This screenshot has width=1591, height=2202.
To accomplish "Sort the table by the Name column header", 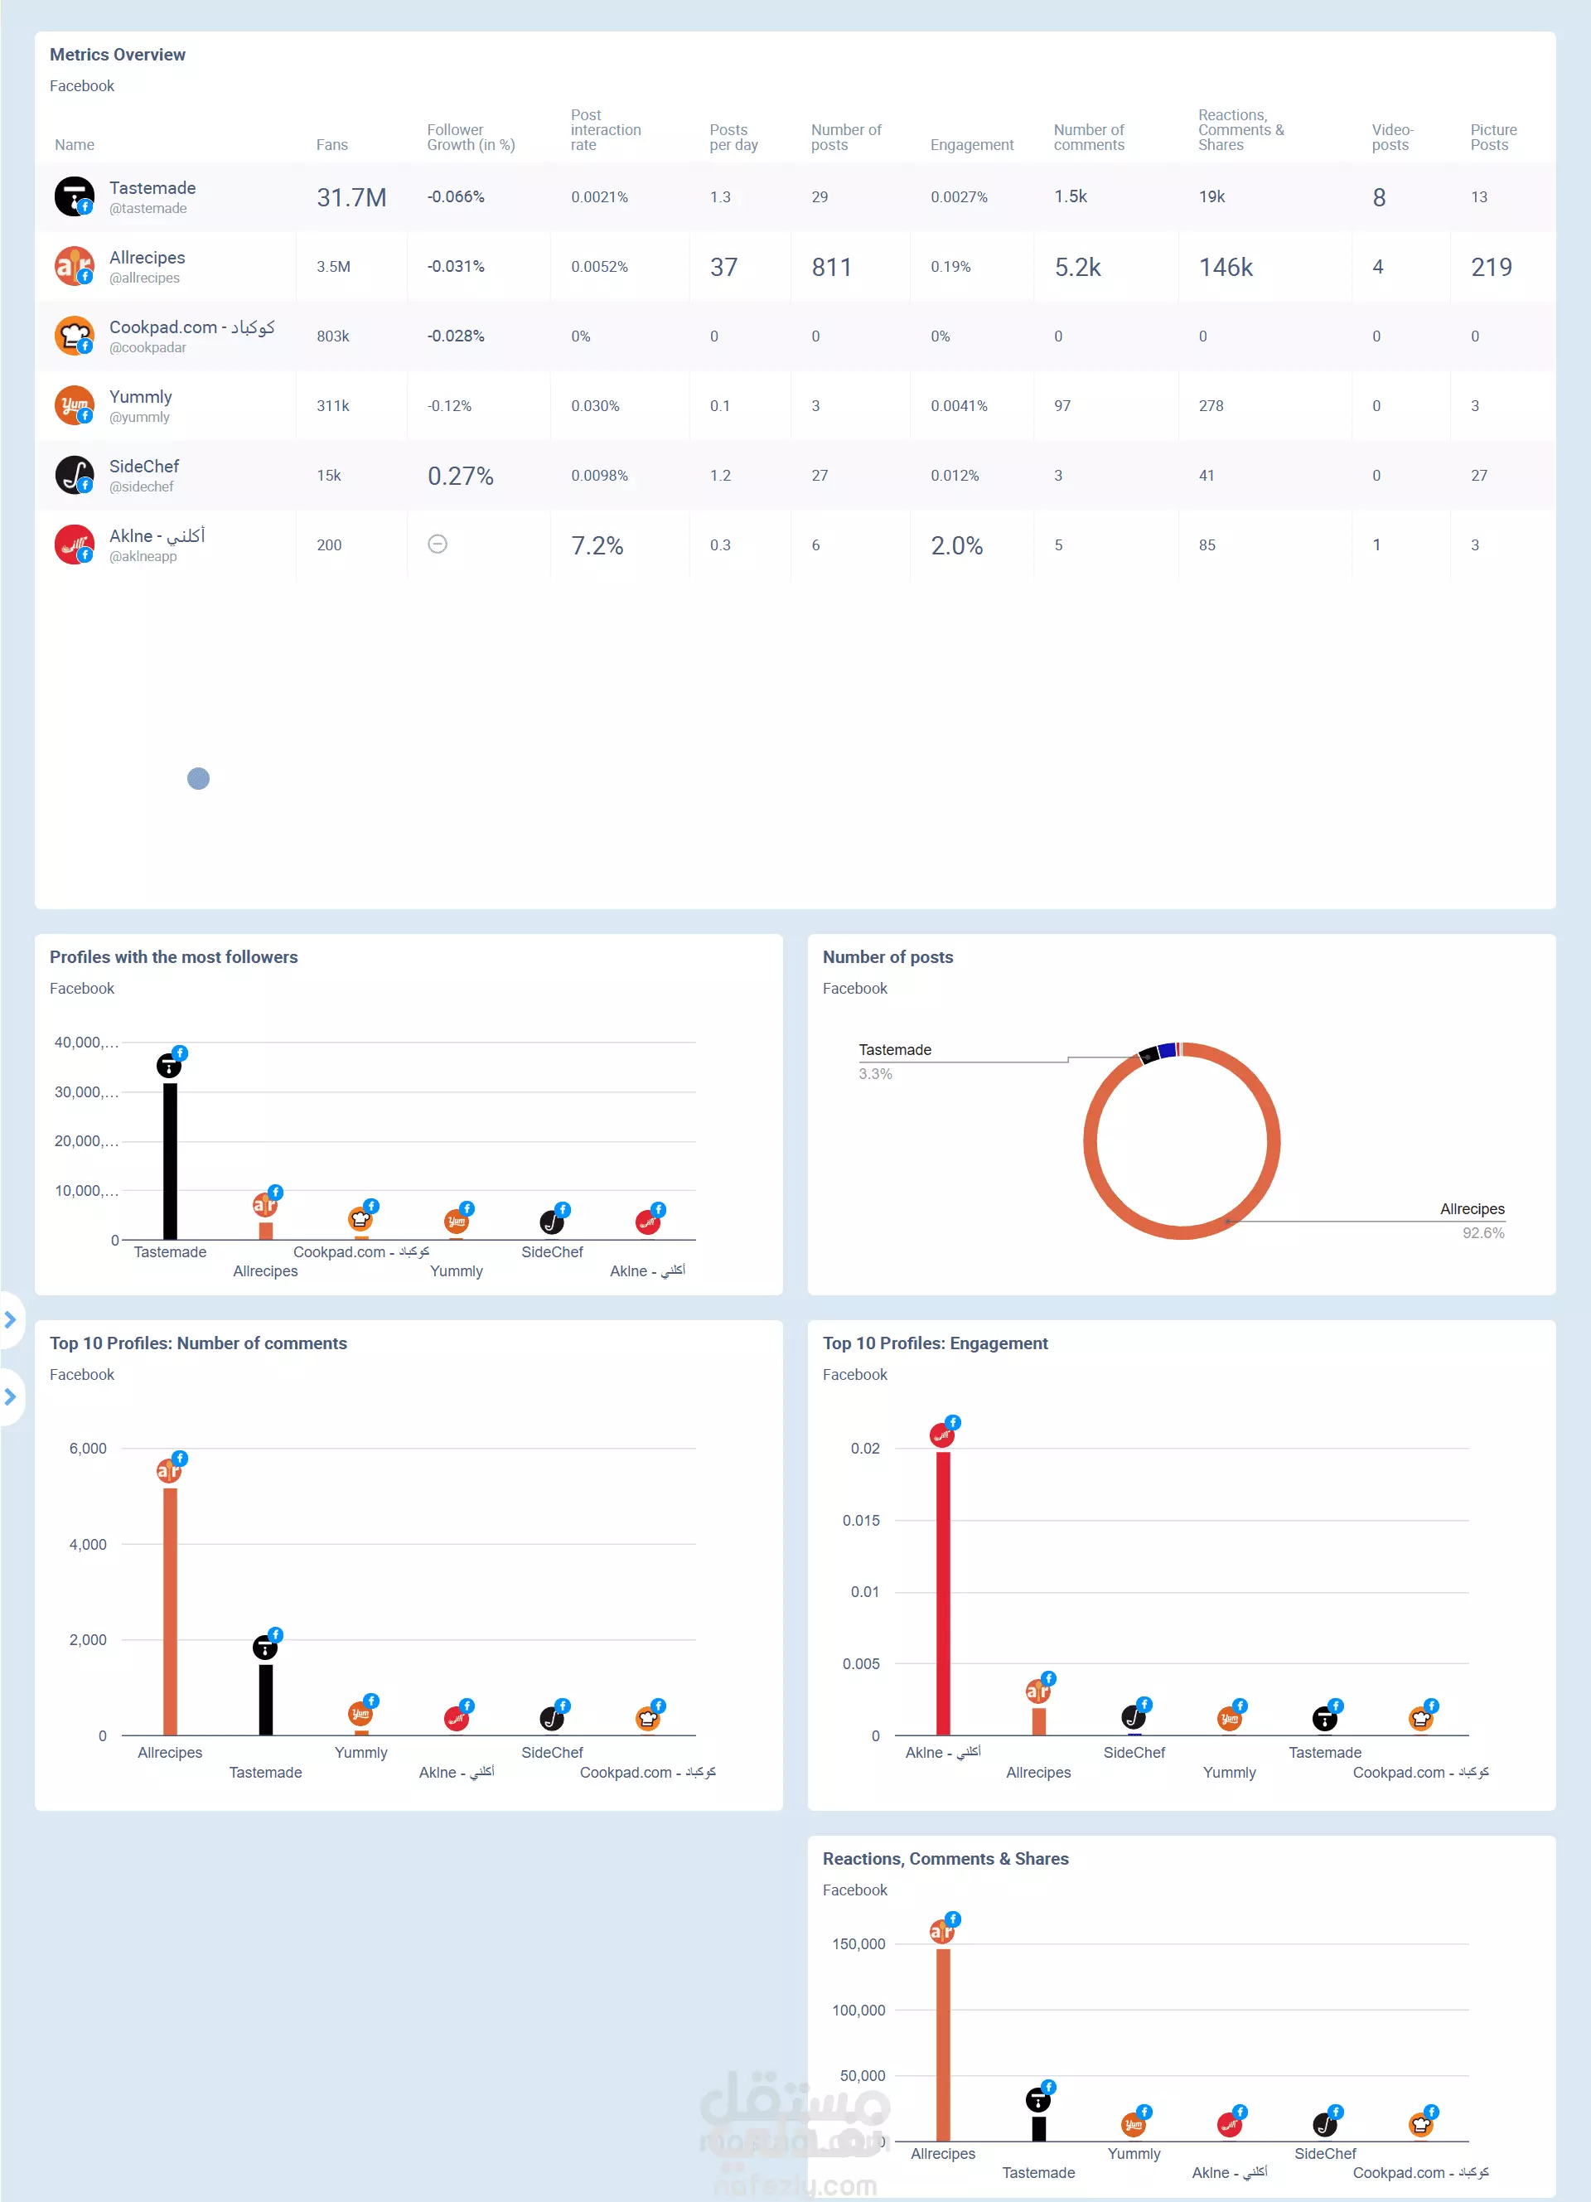I will [x=75, y=145].
